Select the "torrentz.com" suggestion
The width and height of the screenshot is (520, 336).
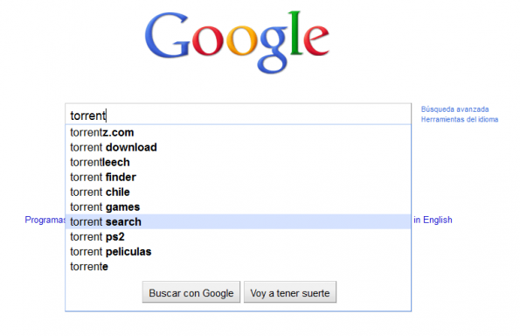[x=238, y=132]
